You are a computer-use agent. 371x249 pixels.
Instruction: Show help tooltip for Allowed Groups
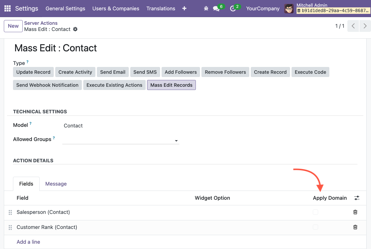54,138
